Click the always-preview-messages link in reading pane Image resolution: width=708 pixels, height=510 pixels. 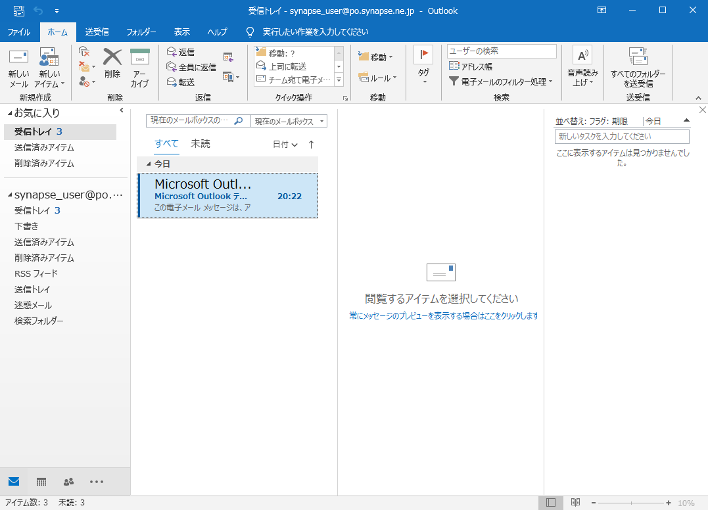pyautogui.click(x=443, y=316)
